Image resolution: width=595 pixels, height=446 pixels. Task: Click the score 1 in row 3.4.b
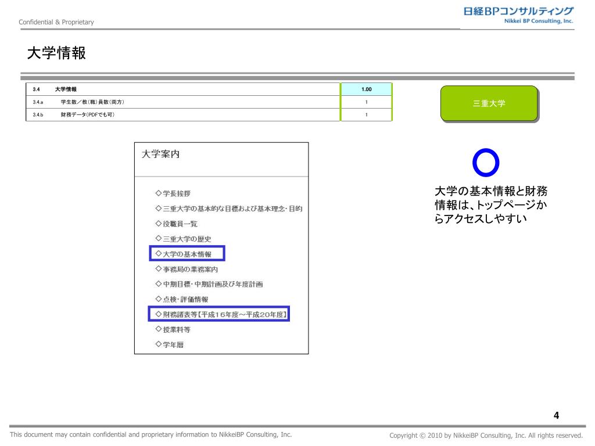pyautogui.click(x=367, y=114)
